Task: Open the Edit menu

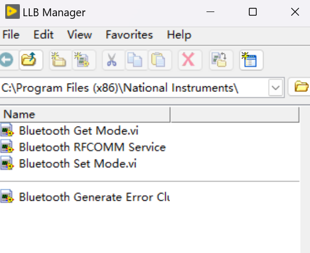Action: [43, 35]
